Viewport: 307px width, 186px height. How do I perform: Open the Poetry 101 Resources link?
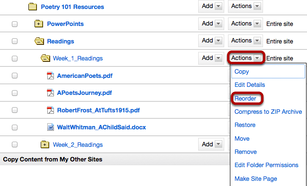(x=72, y=7)
